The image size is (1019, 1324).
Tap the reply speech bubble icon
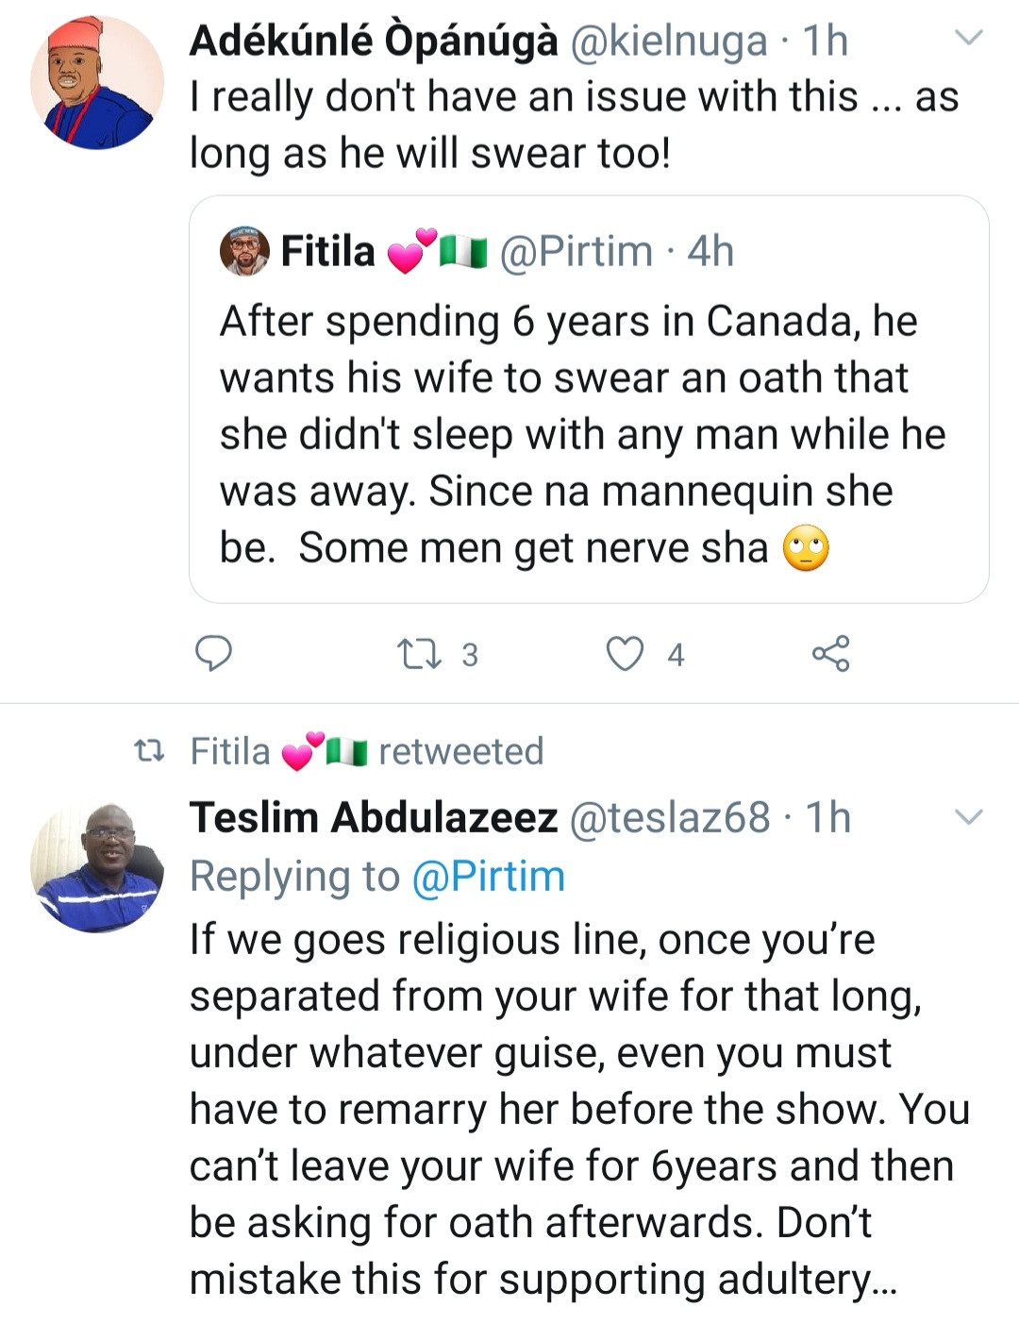pyautogui.click(x=213, y=653)
